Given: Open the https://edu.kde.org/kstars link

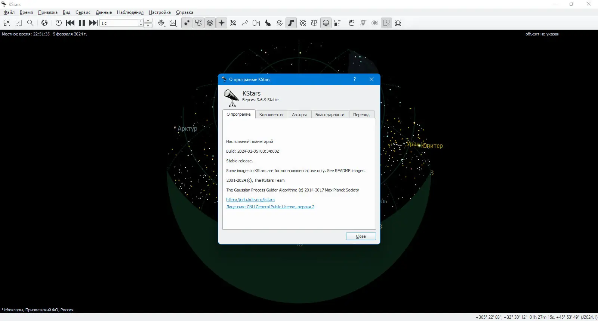Looking at the screenshot, I should click(250, 200).
